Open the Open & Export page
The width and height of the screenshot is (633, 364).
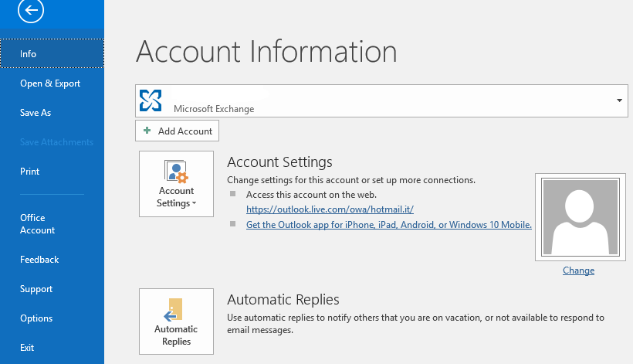(50, 83)
